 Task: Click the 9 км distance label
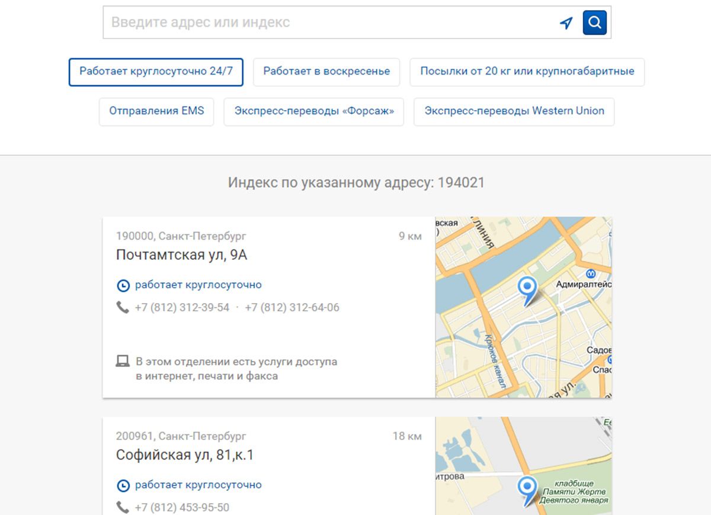point(410,236)
